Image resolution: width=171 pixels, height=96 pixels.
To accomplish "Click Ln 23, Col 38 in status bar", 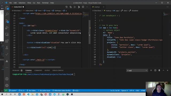I will (115, 91).
